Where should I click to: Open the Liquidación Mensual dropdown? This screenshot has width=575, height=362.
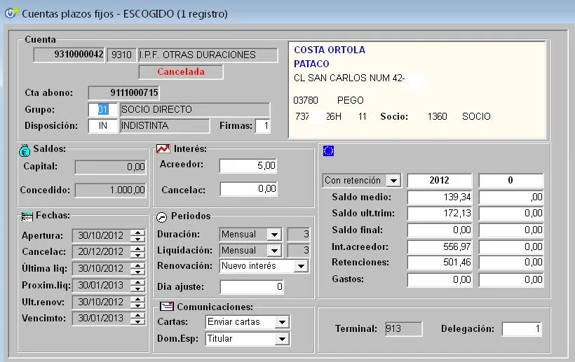(x=274, y=251)
